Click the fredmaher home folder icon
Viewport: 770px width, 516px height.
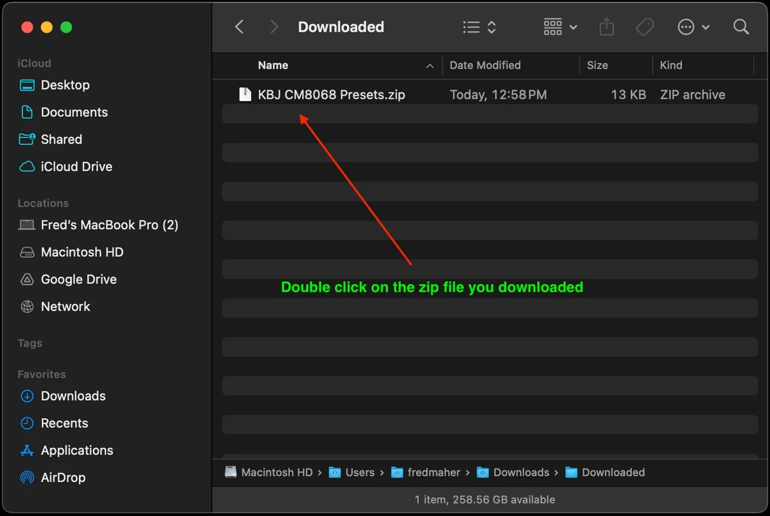pos(397,472)
